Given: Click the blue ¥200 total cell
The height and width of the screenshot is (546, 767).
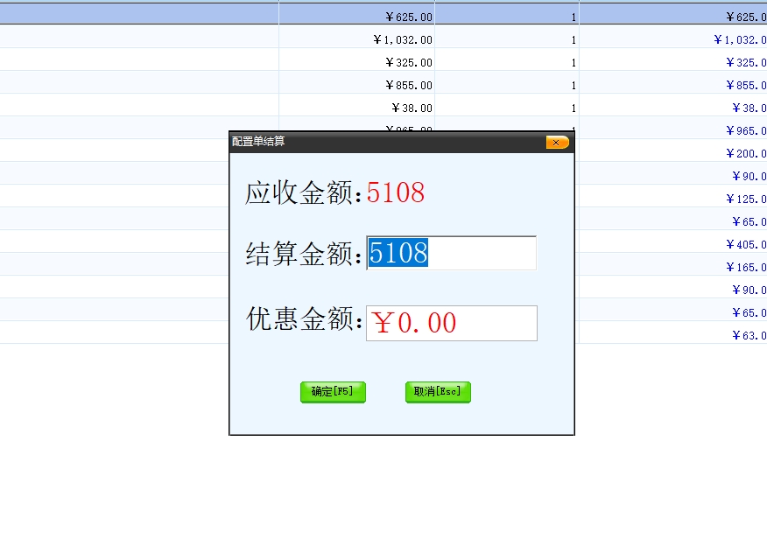Looking at the screenshot, I should [746, 153].
